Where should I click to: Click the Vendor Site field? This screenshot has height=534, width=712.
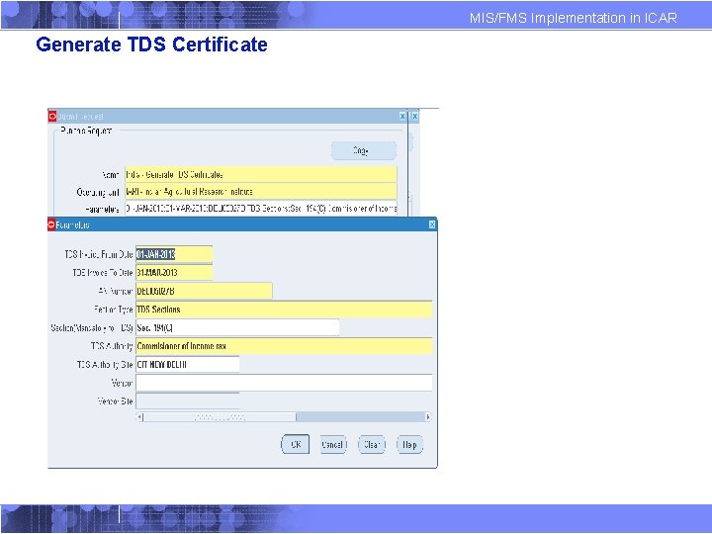tap(187, 400)
